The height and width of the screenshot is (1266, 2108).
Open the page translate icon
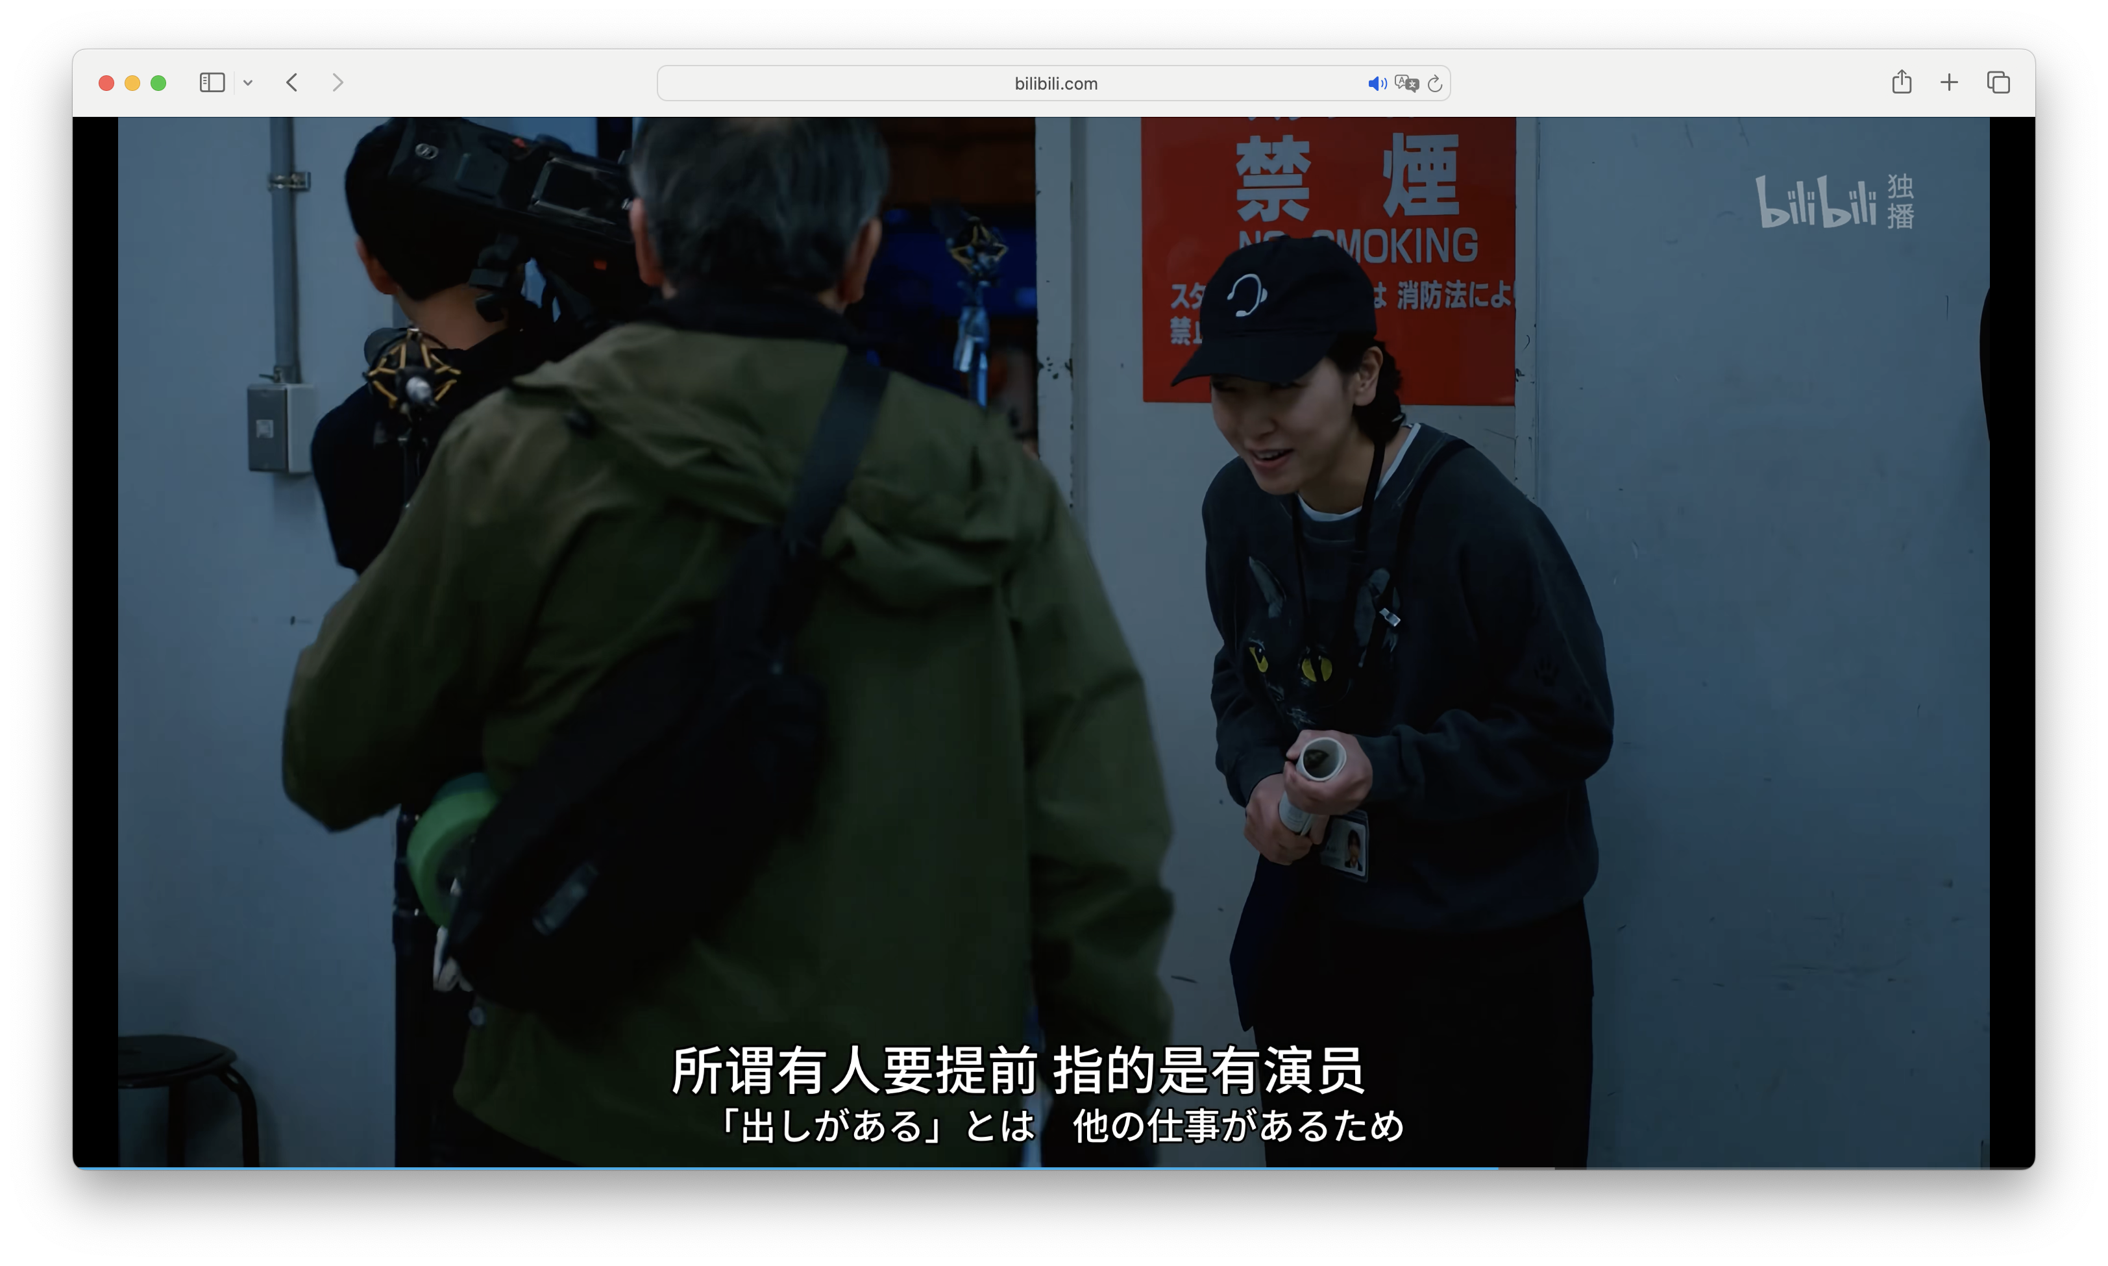pos(1406,84)
